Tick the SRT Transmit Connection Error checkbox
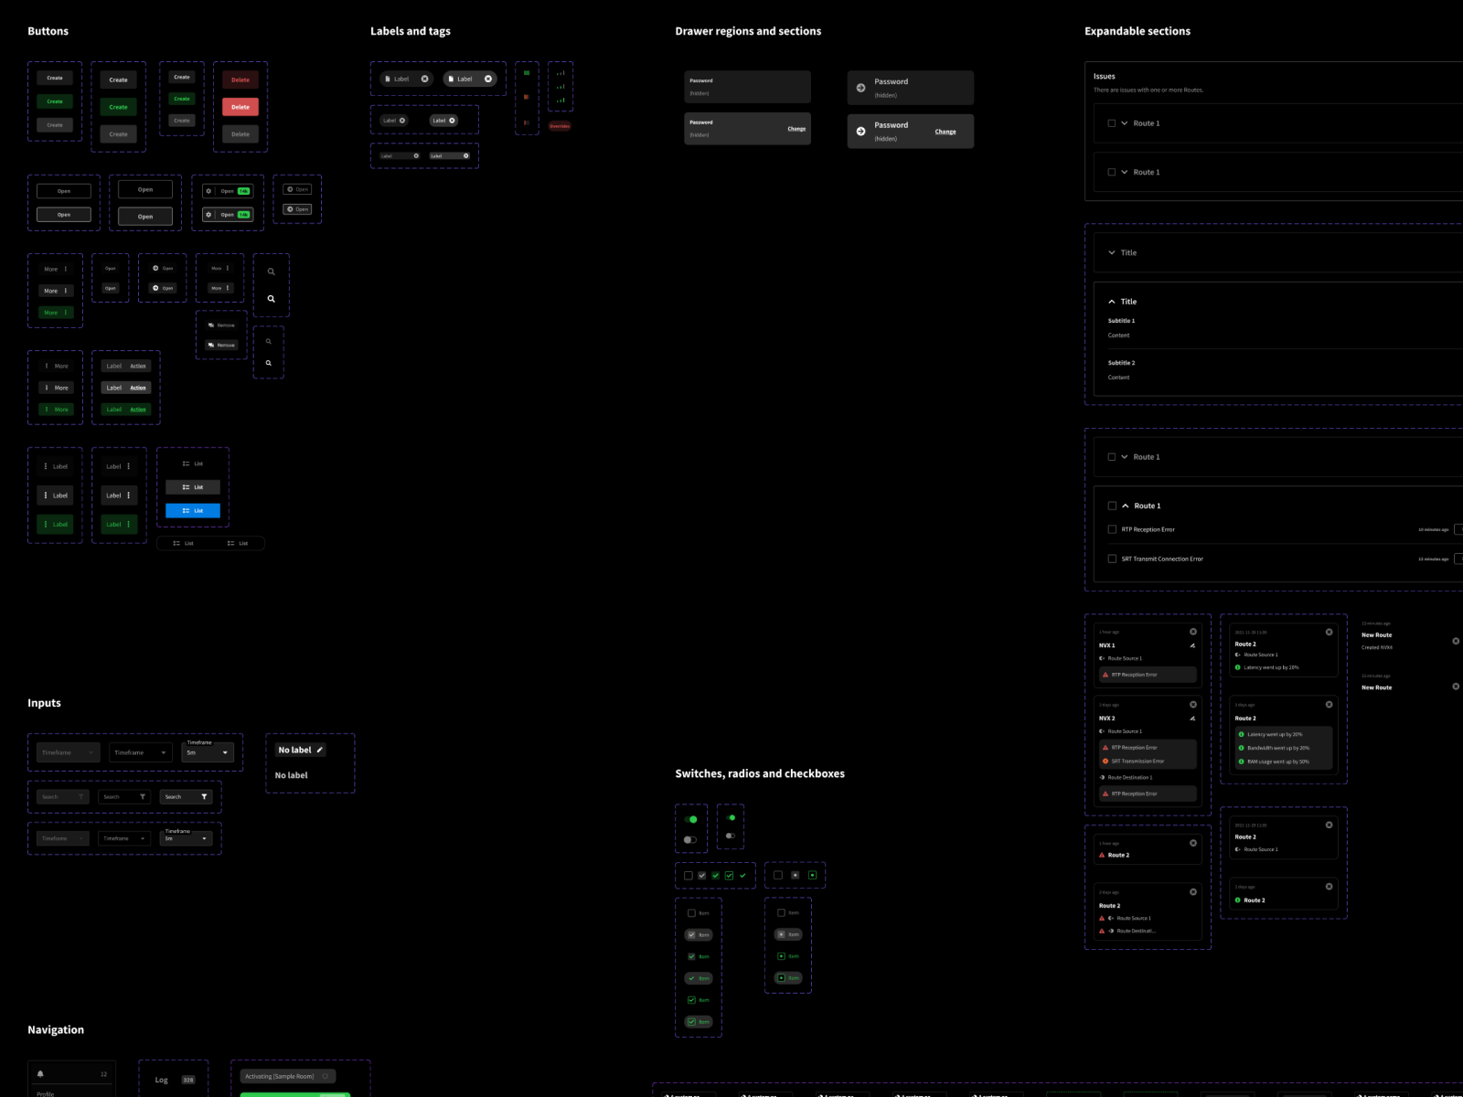The width and height of the screenshot is (1463, 1097). coord(1112,559)
